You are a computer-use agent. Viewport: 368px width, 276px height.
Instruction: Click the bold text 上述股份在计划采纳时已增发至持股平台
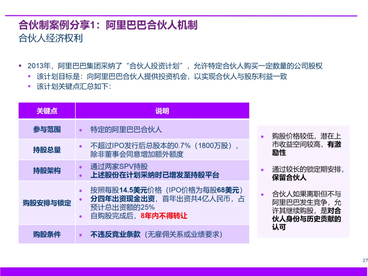coord(155,175)
